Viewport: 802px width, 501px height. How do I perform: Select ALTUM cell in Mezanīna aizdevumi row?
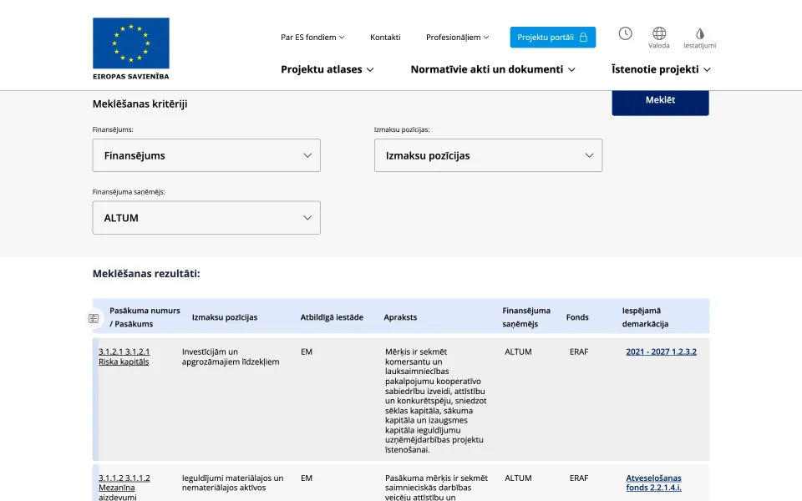click(x=518, y=478)
